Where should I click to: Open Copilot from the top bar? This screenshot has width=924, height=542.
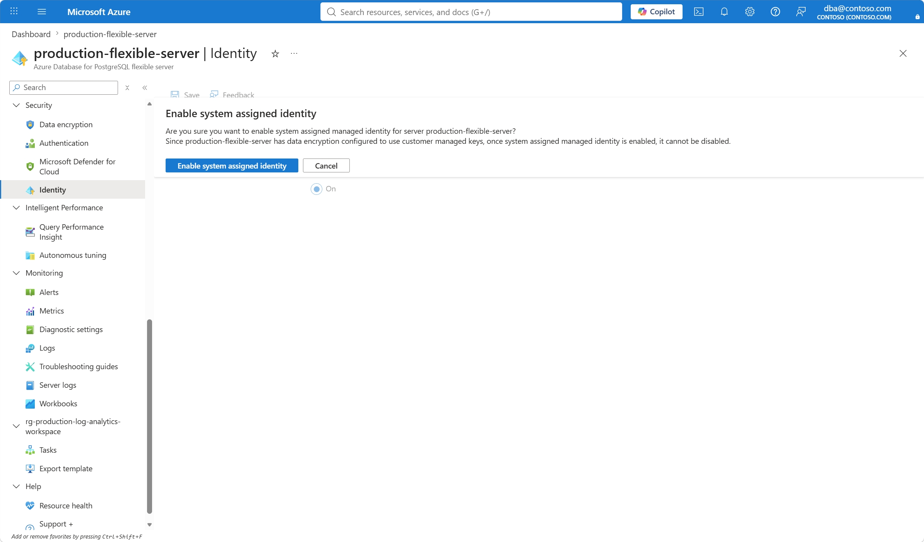tap(656, 12)
